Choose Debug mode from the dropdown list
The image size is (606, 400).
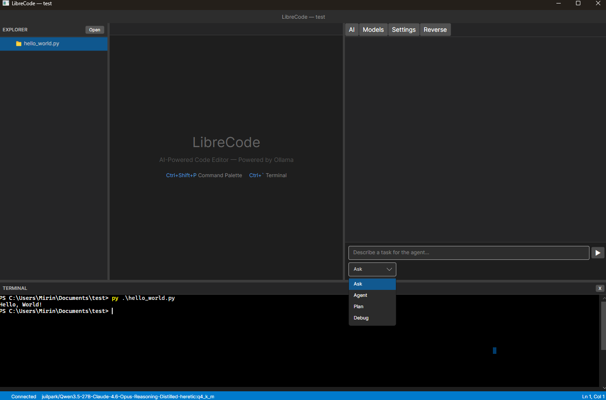coord(372,318)
